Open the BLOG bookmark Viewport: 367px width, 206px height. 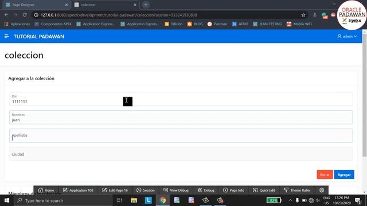point(195,24)
